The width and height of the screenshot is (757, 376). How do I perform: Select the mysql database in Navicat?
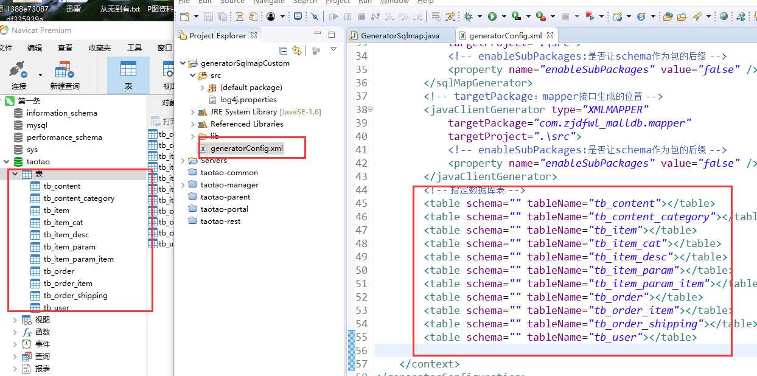[37, 125]
